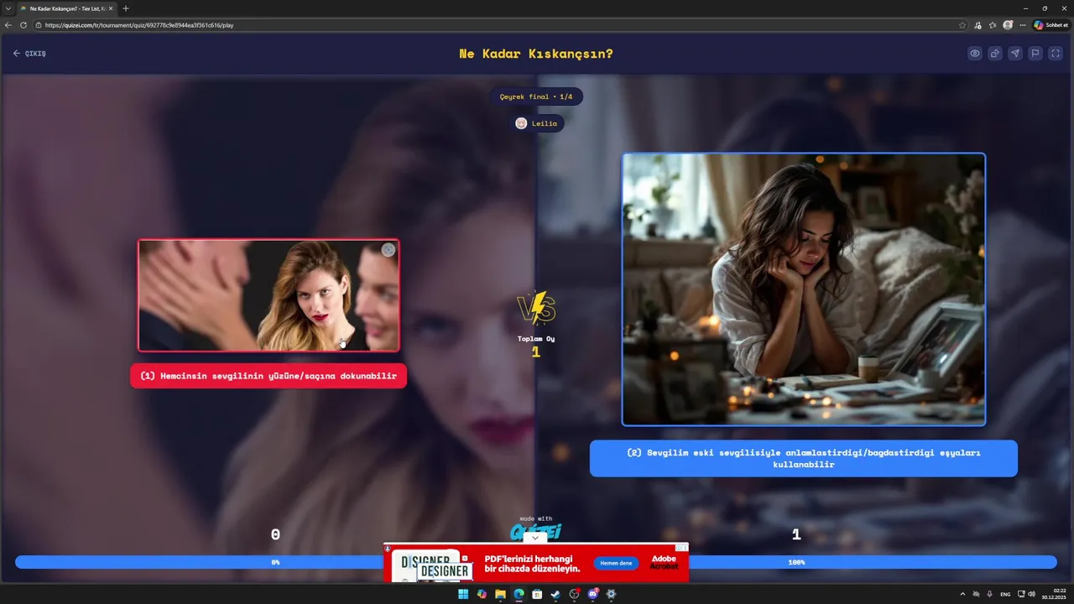
Task: Open the favorites list icon
Action: (993, 25)
